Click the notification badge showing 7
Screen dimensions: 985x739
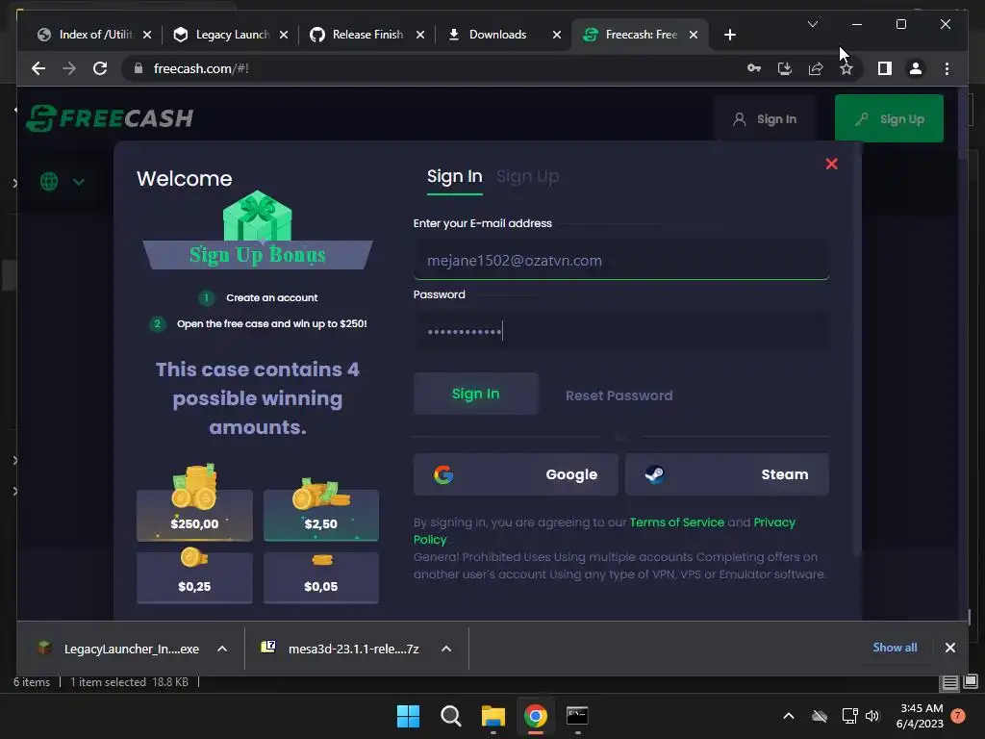point(957,716)
